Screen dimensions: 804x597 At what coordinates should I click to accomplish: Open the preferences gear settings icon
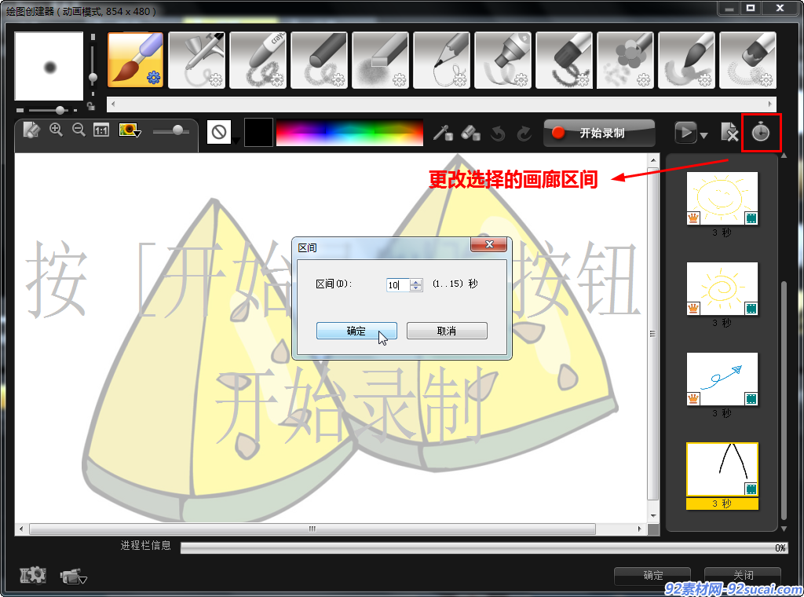(x=33, y=576)
